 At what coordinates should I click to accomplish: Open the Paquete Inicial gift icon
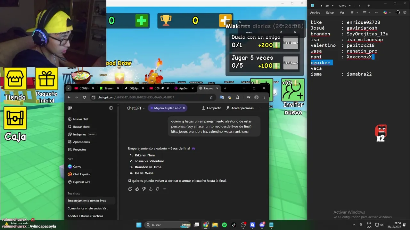point(46,79)
